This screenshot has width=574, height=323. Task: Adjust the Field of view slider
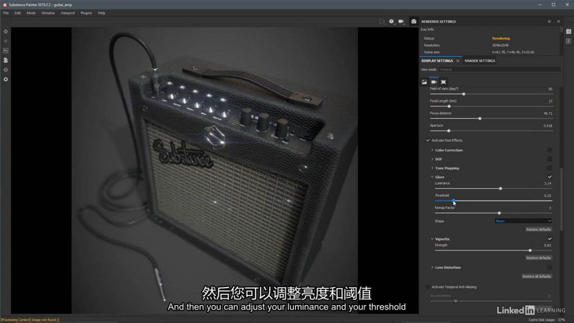[491, 94]
